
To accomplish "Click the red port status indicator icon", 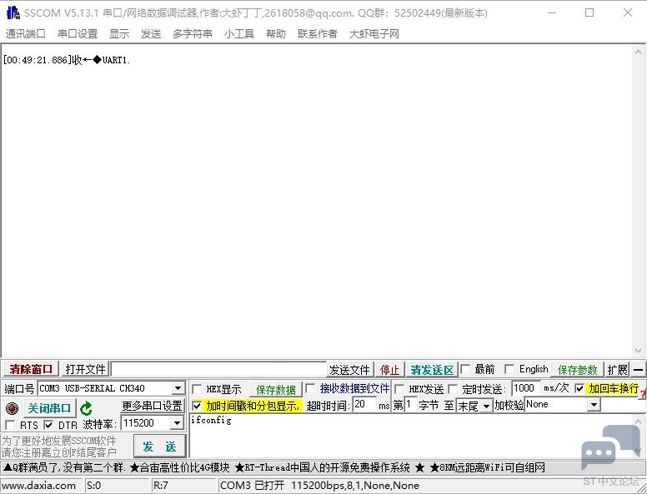I will 12,409.
